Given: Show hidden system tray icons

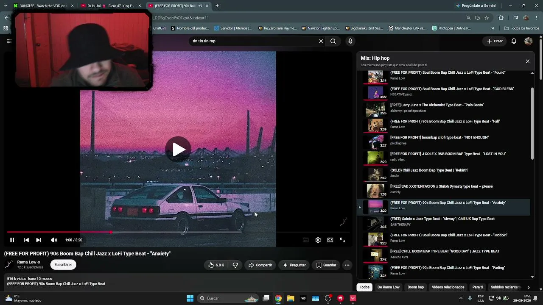Looking at the screenshot, I should [461, 298].
